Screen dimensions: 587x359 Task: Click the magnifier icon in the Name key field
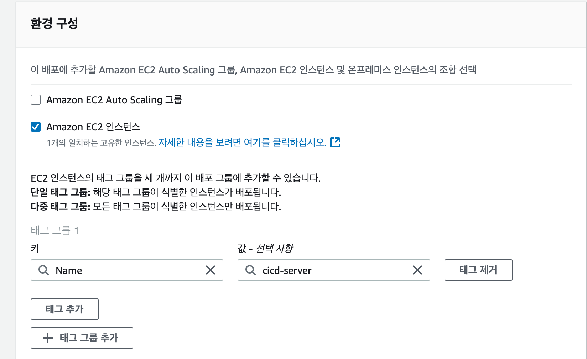coord(43,270)
